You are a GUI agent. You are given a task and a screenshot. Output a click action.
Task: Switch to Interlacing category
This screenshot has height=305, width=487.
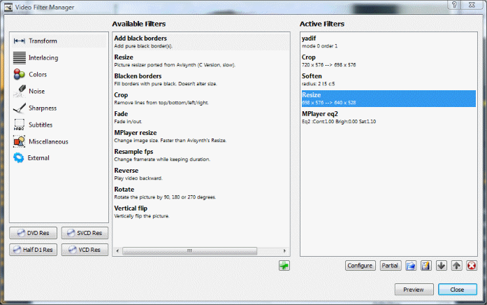click(x=43, y=58)
